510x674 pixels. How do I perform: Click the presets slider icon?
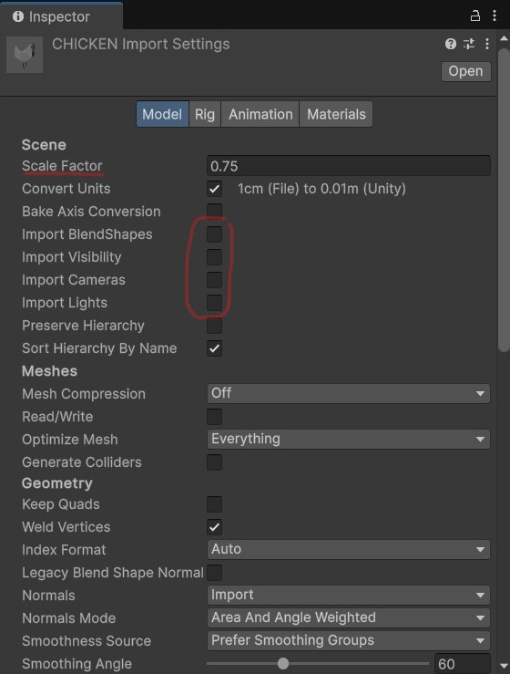[x=469, y=44]
